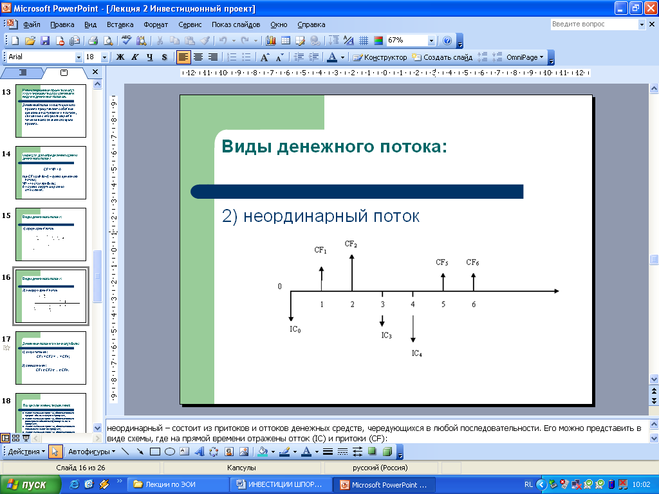
Task: Toggle underline (Ч) formatting
Action: click(149, 57)
